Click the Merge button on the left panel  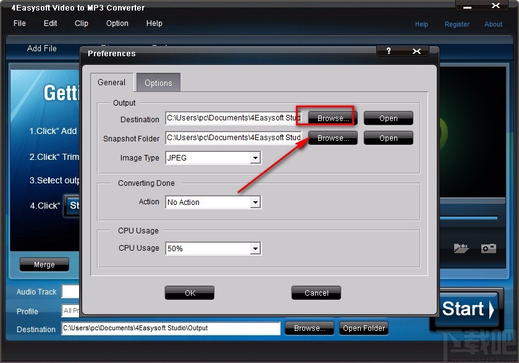(x=44, y=264)
